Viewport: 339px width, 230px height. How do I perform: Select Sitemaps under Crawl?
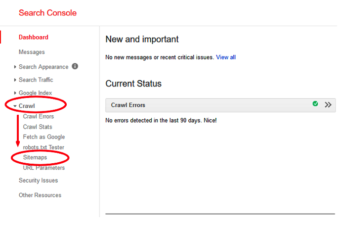pyautogui.click(x=35, y=157)
